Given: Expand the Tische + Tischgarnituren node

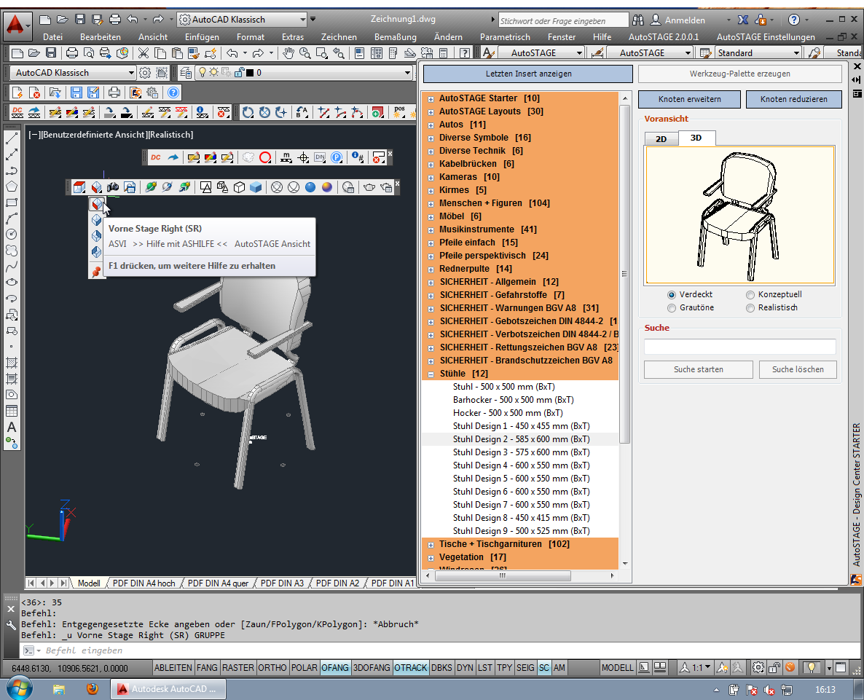Looking at the screenshot, I should click(x=431, y=545).
